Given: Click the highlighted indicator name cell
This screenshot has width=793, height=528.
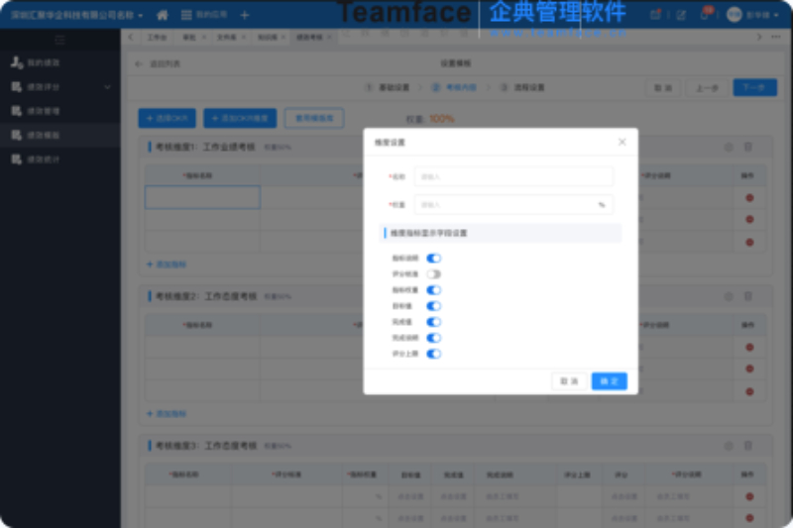Looking at the screenshot, I should click(202, 197).
